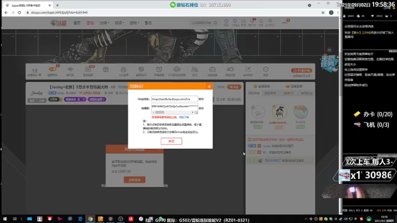Close the orange stream-code dialog with X
This screenshot has height=223, width=397.
pos(209,86)
